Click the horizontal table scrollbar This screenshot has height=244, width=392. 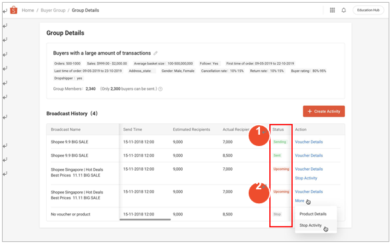145,219
